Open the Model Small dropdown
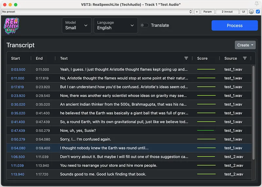This screenshot has width=262, height=187. click(x=77, y=26)
